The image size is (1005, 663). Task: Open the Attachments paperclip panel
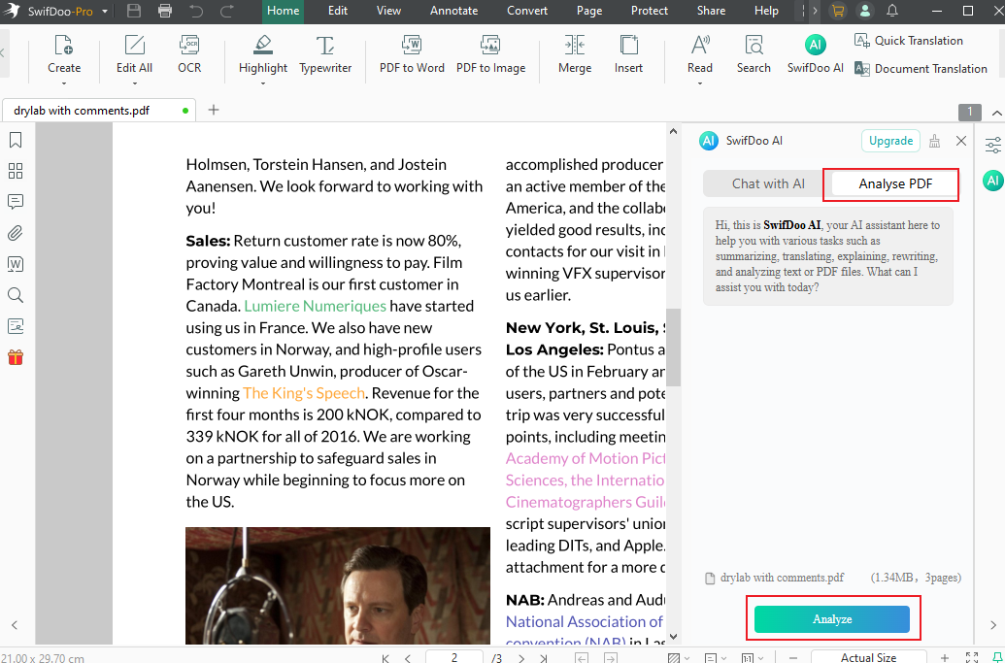click(15, 233)
